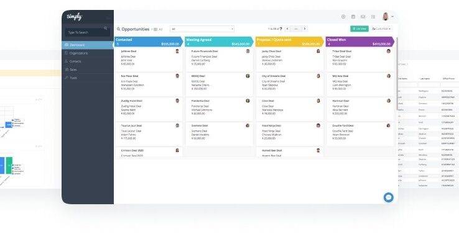Image resolution: width=459 pixels, height=234 pixels.
Task: Expand the user profile menu arrow
Action: pyautogui.click(x=392, y=17)
